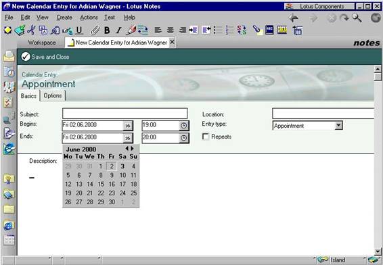This screenshot has height=265, width=383.
Task: Open the Edit menu
Action: 25,18
